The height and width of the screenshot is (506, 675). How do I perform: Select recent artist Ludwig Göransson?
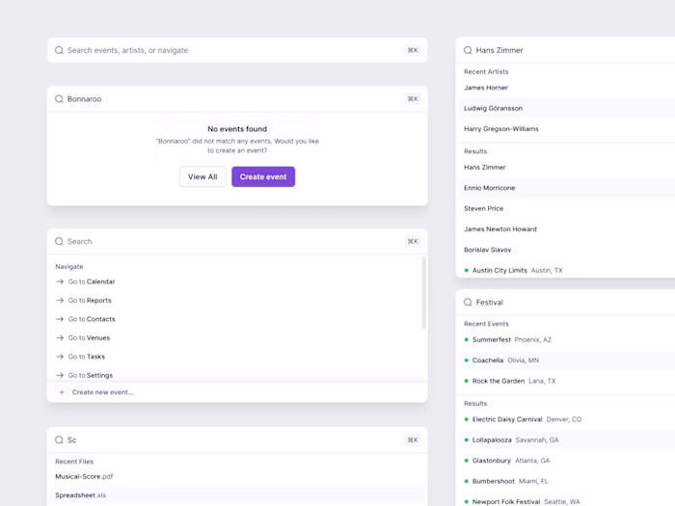click(x=567, y=108)
